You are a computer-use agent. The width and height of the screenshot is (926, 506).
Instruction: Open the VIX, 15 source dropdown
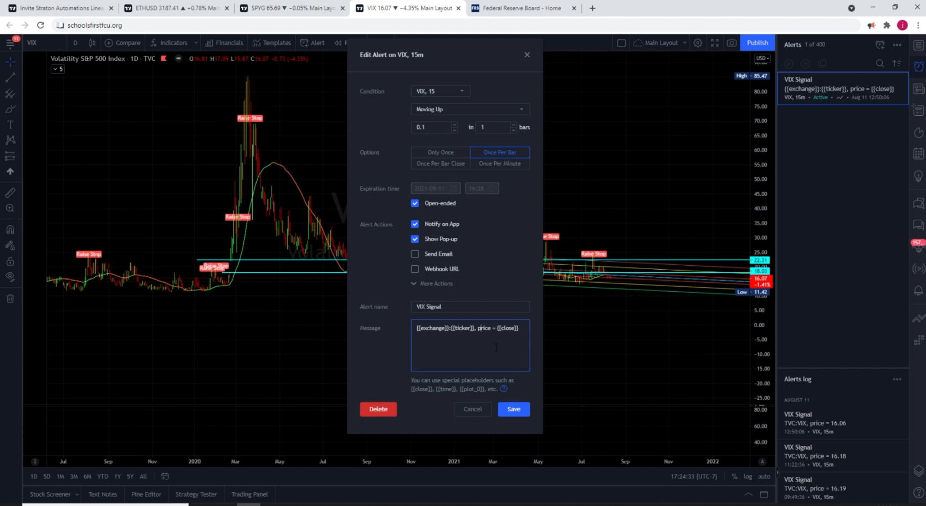tap(440, 91)
